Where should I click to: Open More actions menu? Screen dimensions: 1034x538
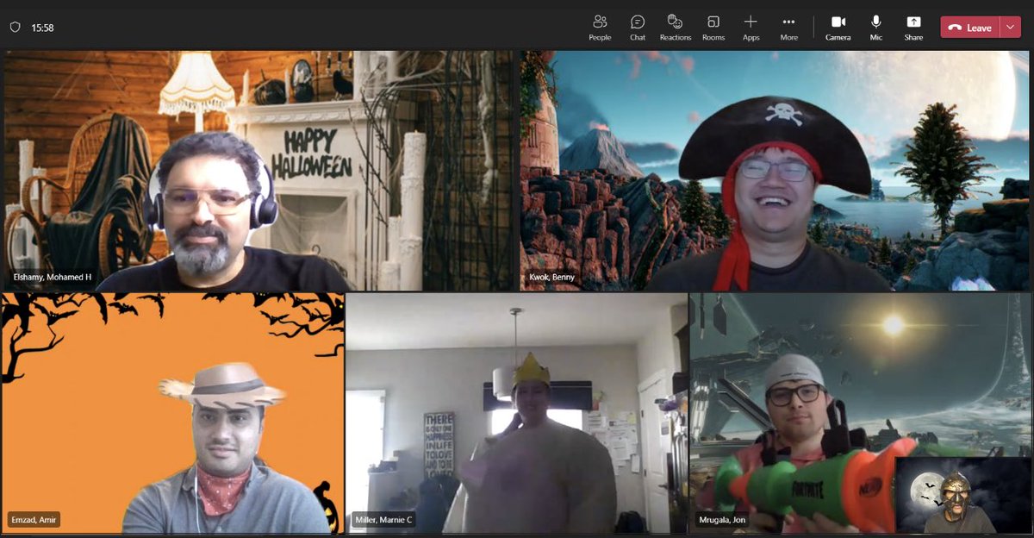pos(789,28)
